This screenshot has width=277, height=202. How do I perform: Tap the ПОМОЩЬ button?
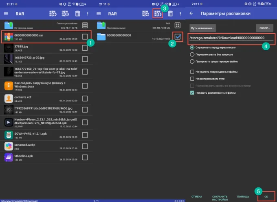pyautogui.click(x=243, y=197)
